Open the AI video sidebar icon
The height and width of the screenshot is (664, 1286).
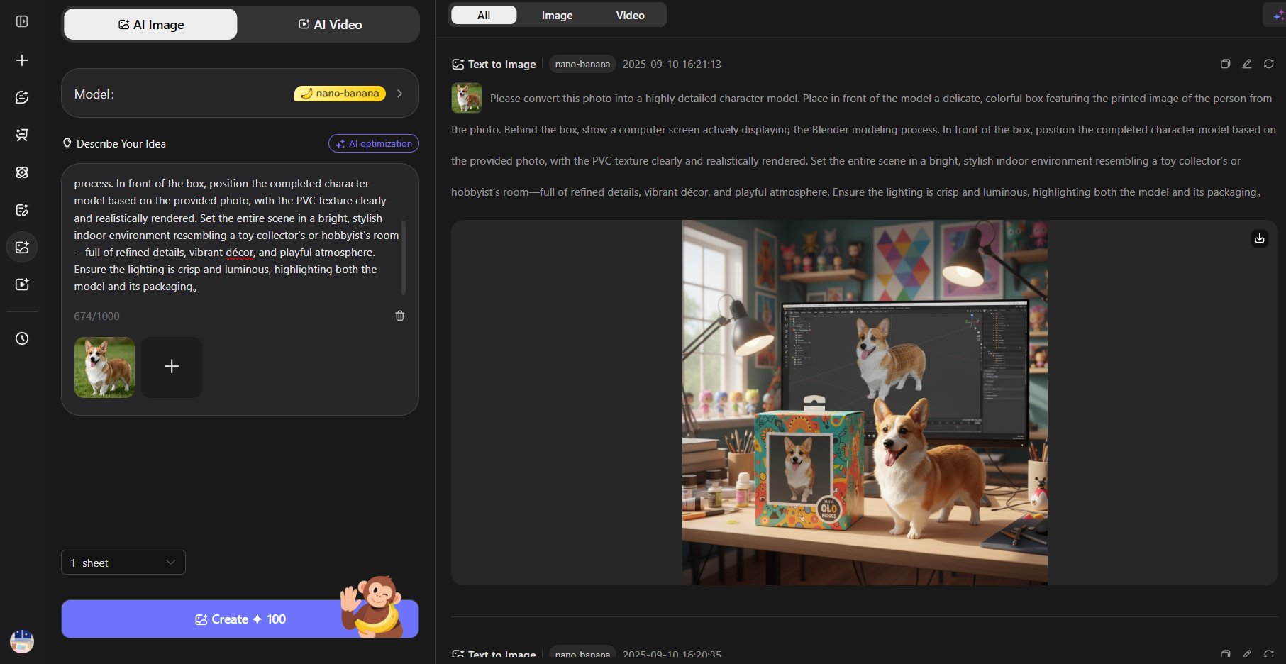coord(22,284)
